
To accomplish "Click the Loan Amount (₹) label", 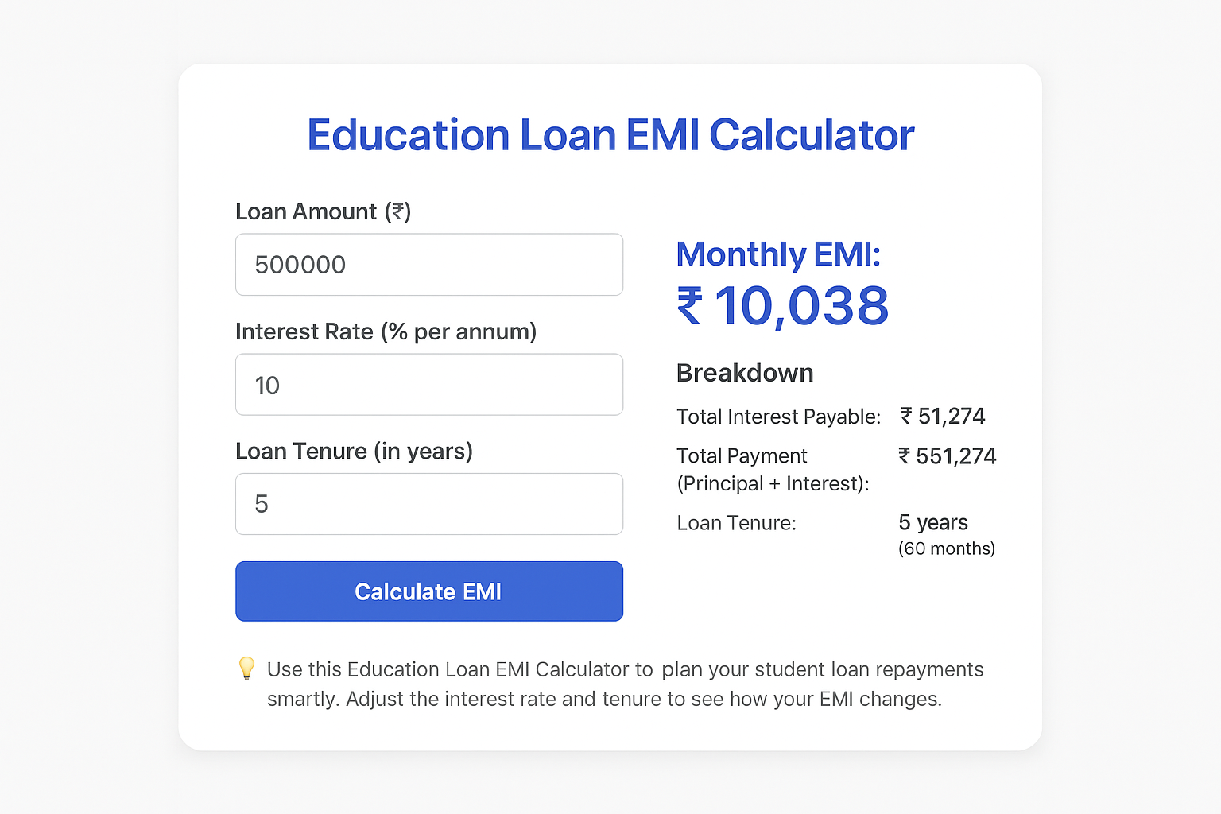I will click(323, 211).
